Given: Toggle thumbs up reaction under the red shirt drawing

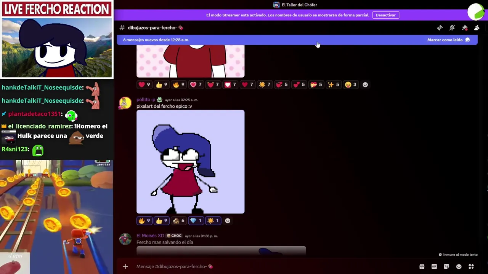Looking at the screenshot, I should [161, 84].
